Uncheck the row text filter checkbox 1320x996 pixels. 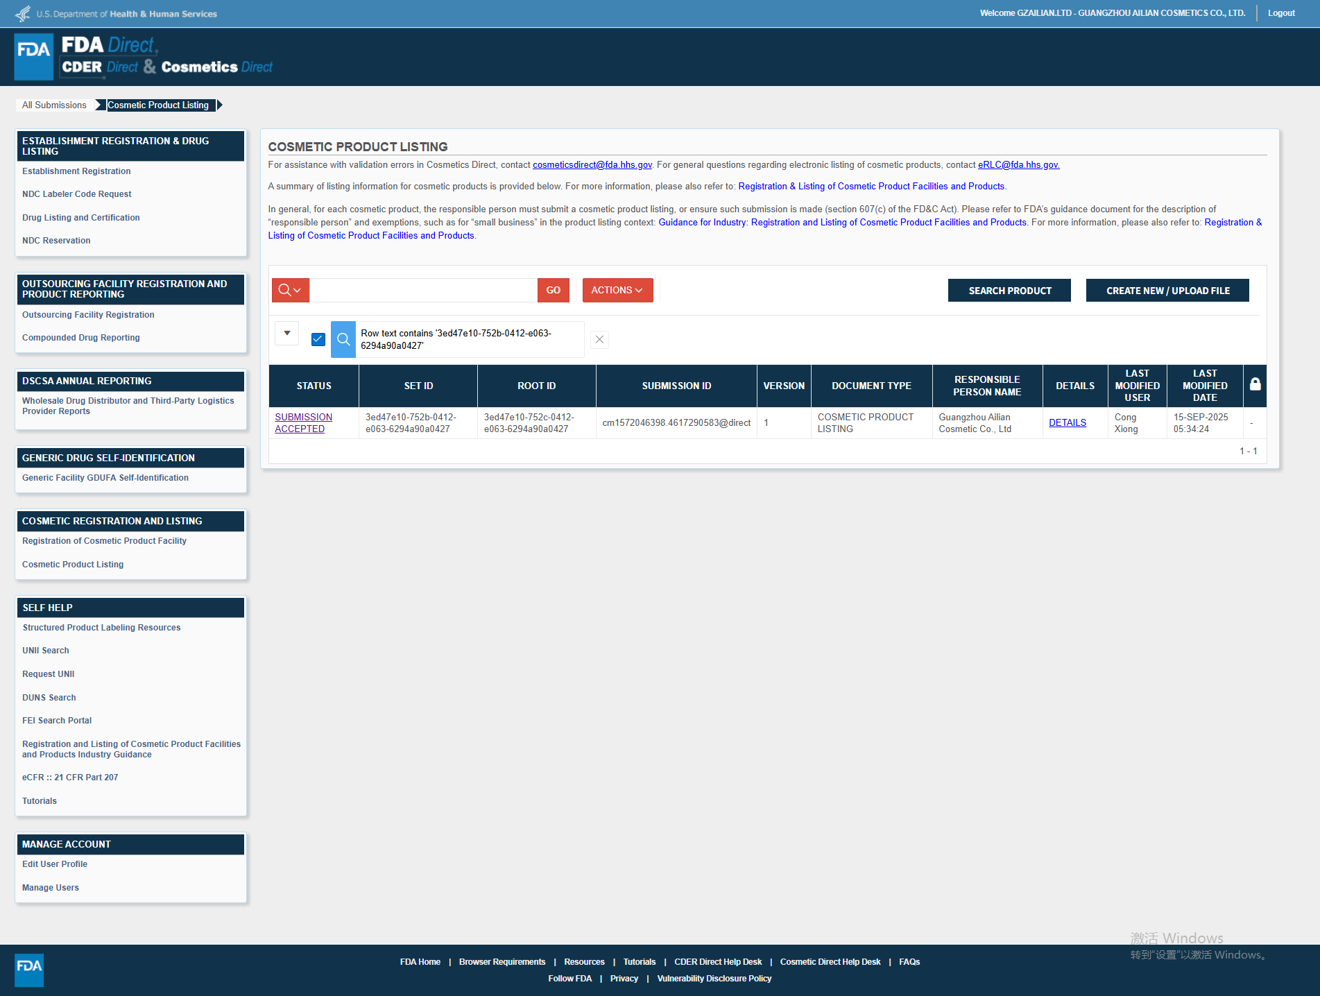coord(318,339)
